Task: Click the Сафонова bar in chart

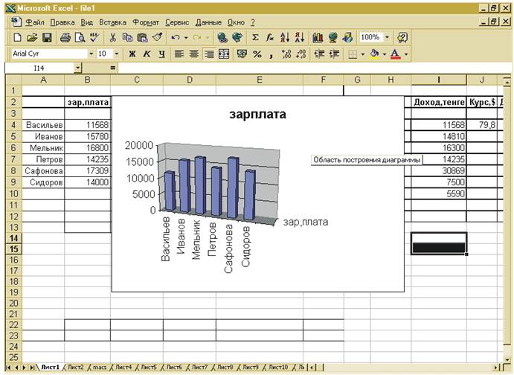Action: 233,187
